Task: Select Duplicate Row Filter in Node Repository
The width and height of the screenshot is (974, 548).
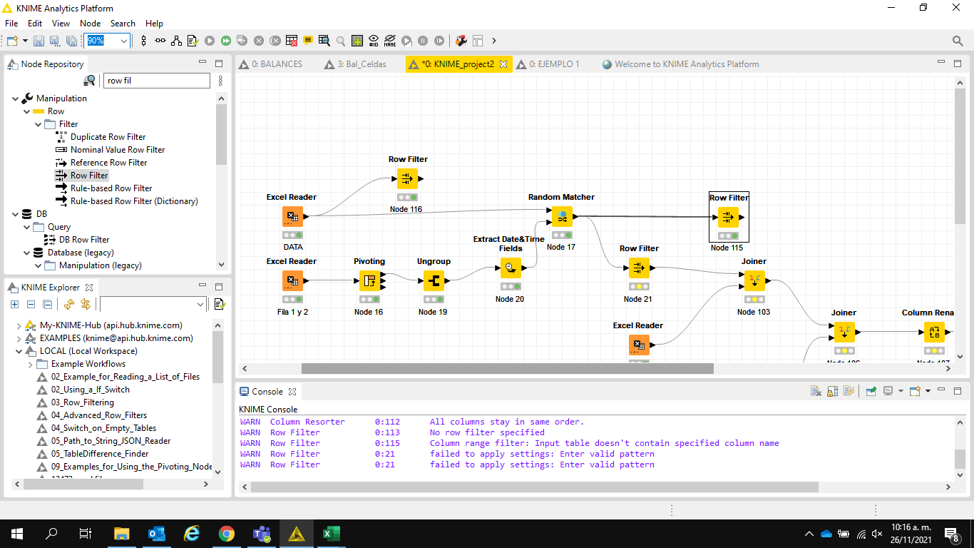Action: click(x=108, y=137)
